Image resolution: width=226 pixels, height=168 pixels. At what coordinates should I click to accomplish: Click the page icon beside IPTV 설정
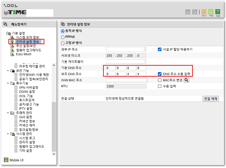[x=16, y=108]
